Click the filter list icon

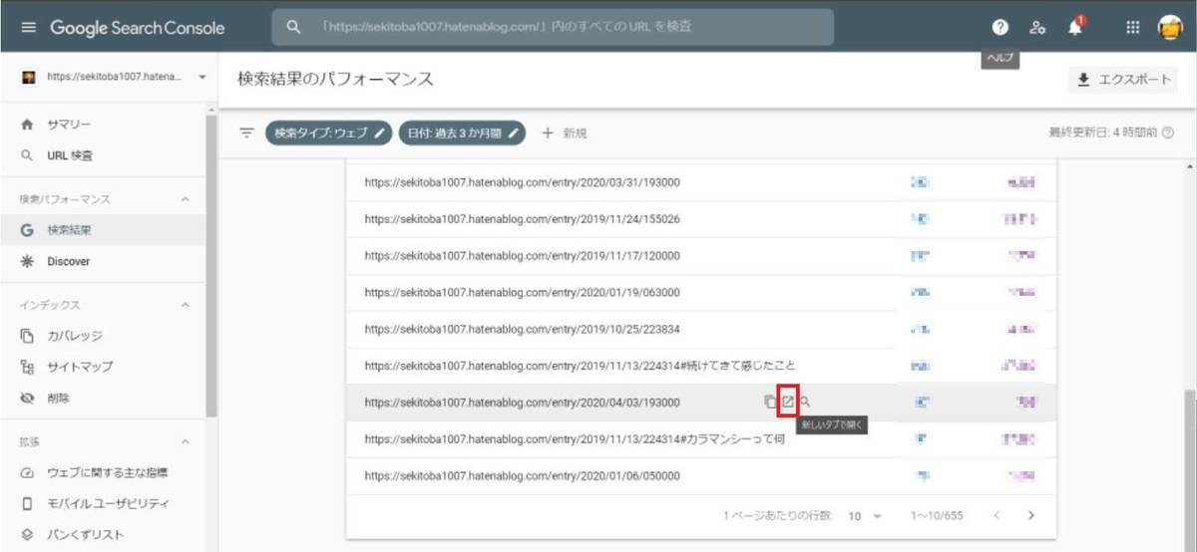[x=246, y=133]
